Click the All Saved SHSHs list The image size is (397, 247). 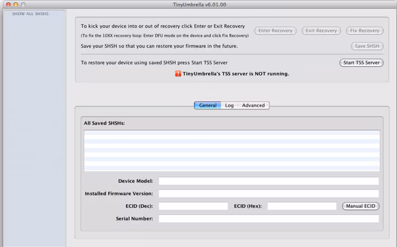tap(232, 150)
